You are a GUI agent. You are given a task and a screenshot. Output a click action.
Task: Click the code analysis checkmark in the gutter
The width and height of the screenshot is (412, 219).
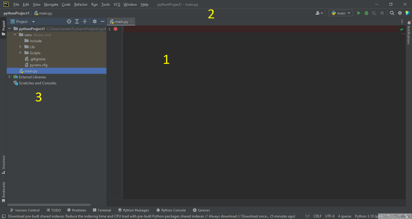[401, 29]
